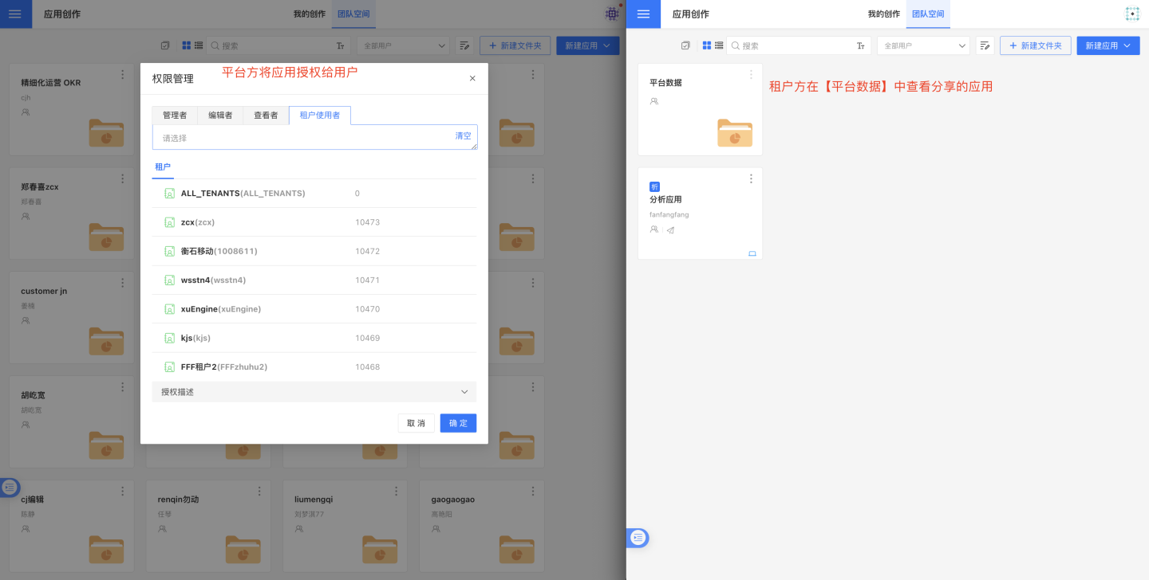Open the more-options menu on the 平台数据 card

pos(751,75)
